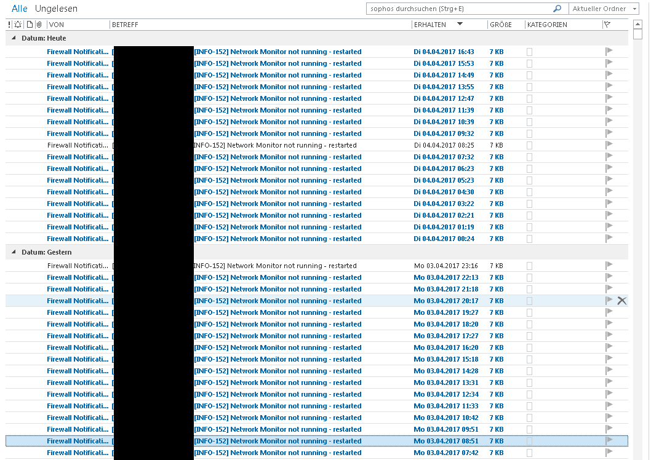651x460 pixels.
Task: Flag the message received 03.04.2017 12:34
Action: pos(609,394)
